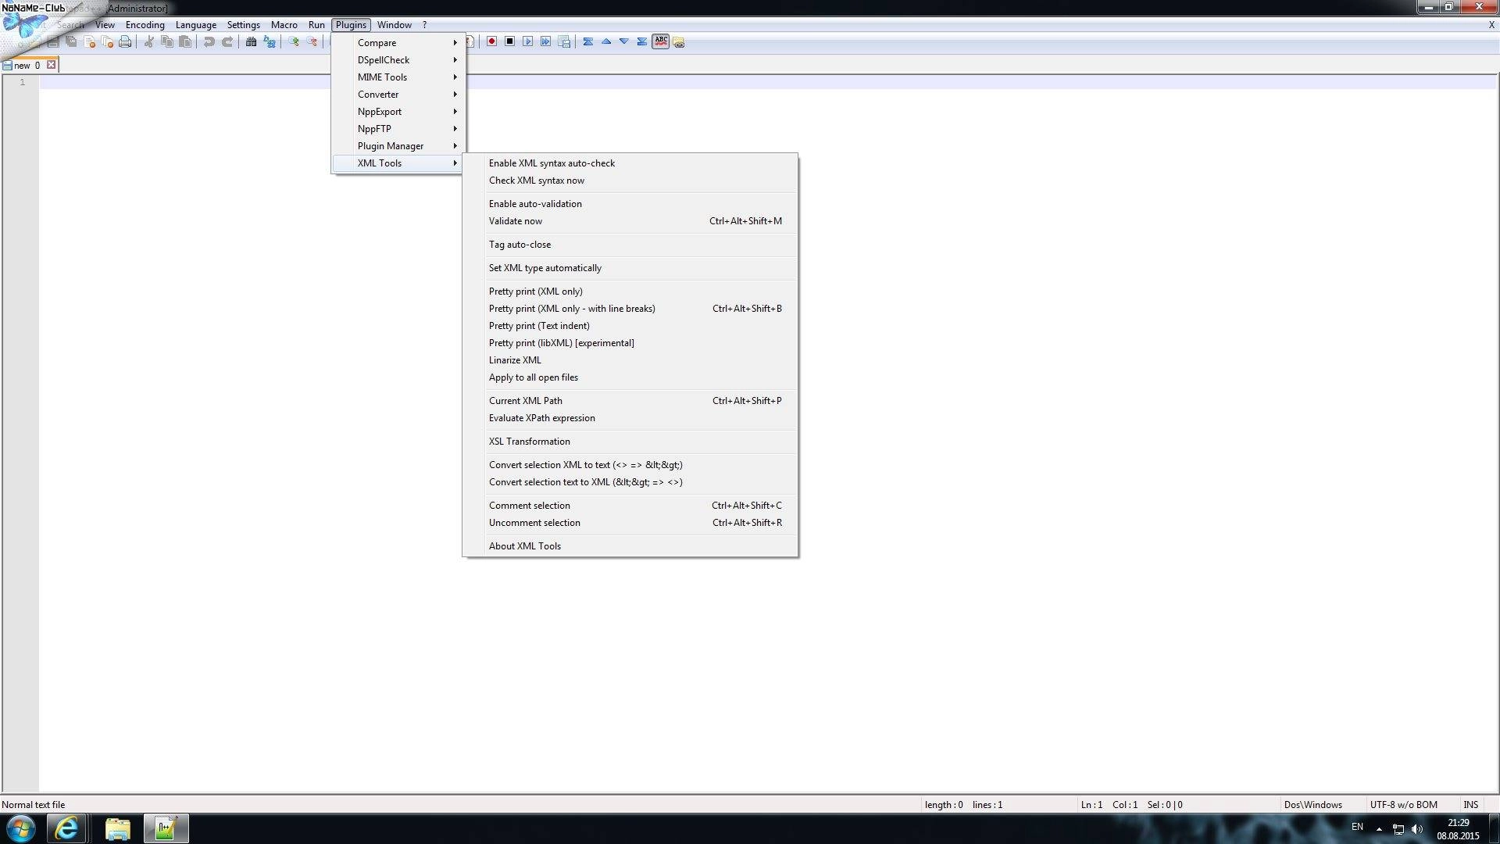Click the Print toolbar icon
The height and width of the screenshot is (844, 1500).
pos(125,41)
